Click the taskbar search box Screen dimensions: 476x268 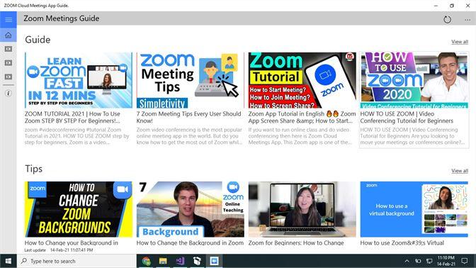point(76,261)
